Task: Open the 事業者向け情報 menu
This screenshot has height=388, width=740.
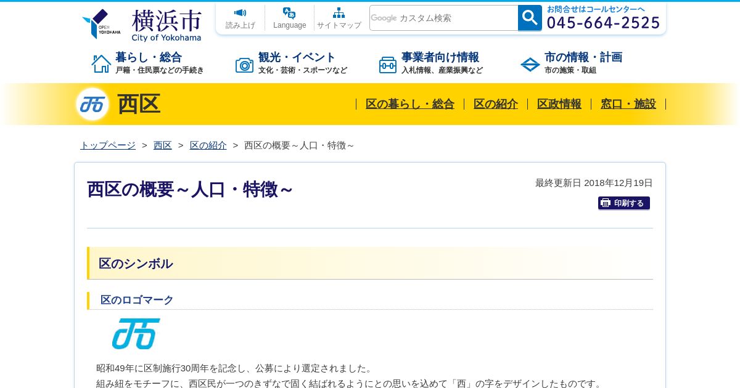Action: [x=440, y=57]
